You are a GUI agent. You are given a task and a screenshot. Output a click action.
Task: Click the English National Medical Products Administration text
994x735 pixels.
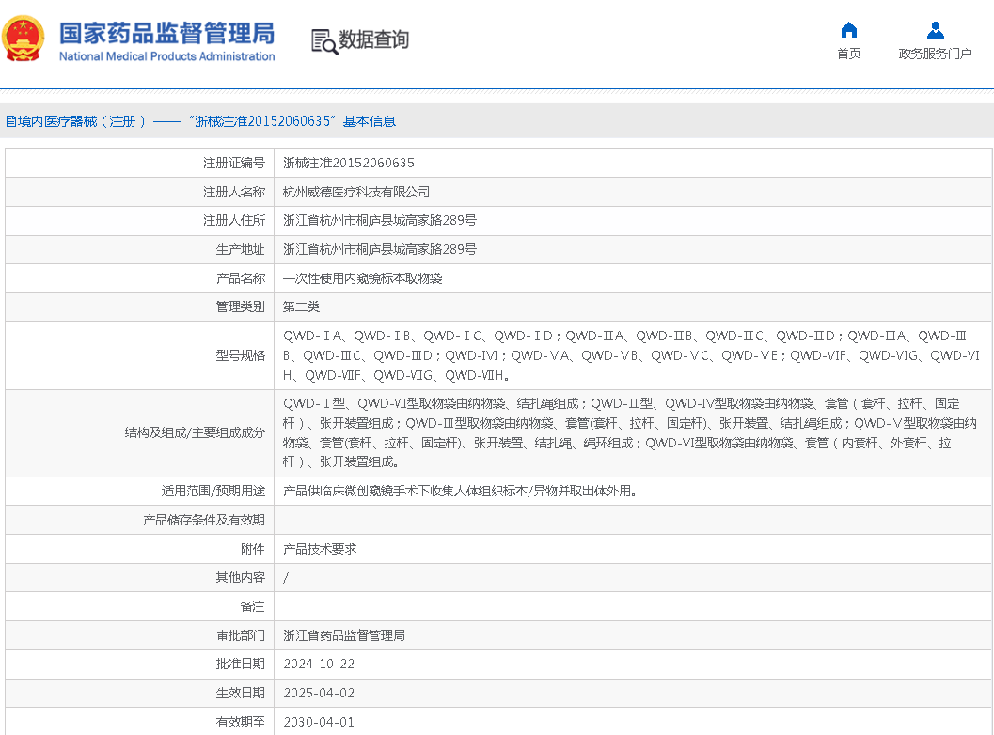tap(166, 56)
